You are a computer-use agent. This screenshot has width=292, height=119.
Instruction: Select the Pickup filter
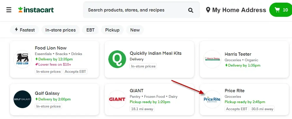pyautogui.click(x=112, y=30)
